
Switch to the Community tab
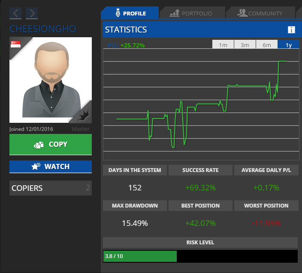click(260, 13)
